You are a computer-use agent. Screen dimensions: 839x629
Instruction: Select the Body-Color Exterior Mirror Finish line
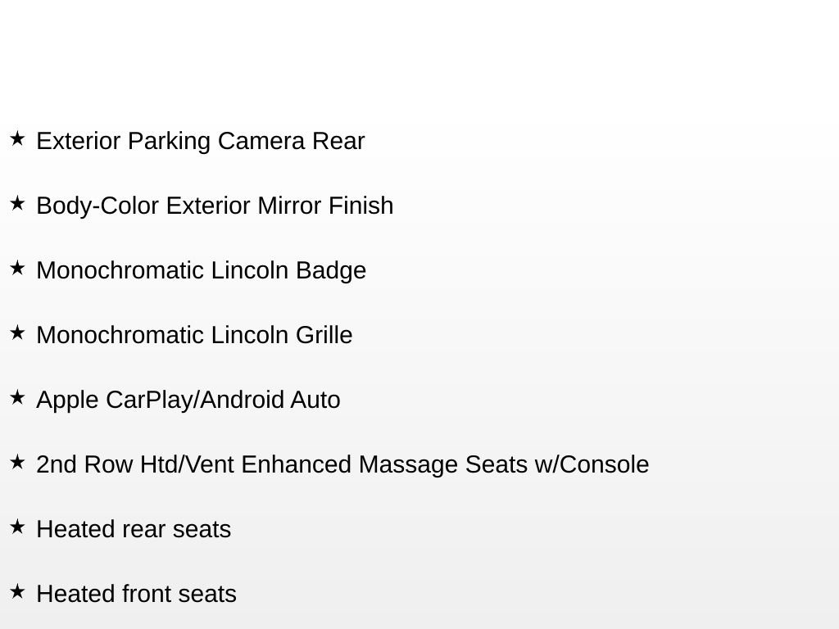point(215,206)
